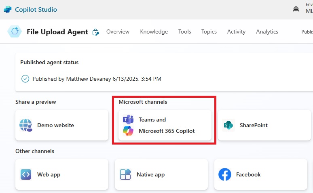313x193 pixels.
Task: Open the Copilot Studio home link
Action: 36,9
